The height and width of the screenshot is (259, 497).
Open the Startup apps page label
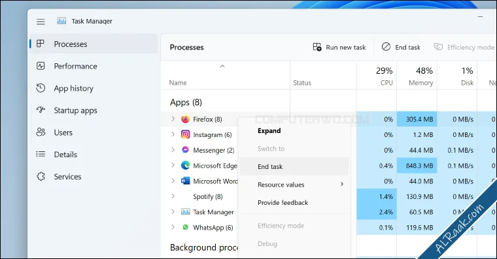coord(75,110)
